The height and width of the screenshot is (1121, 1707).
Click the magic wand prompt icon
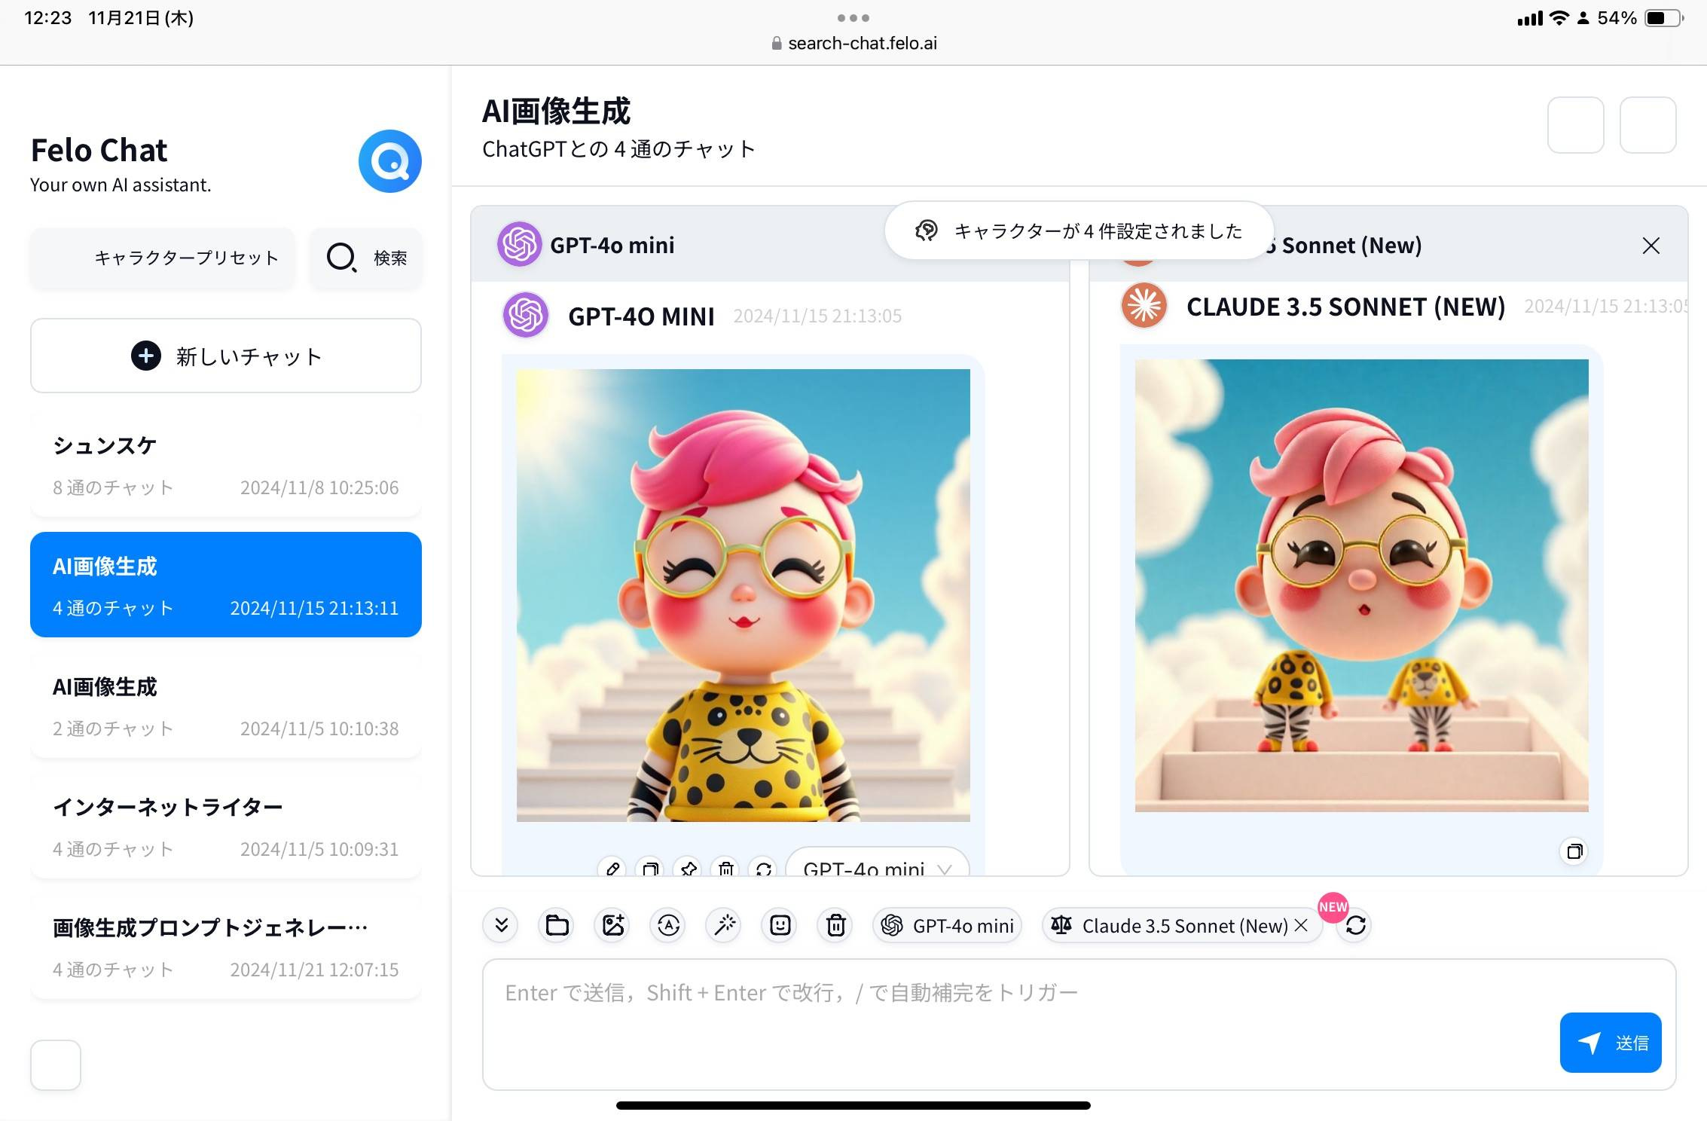[x=725, y=925]
